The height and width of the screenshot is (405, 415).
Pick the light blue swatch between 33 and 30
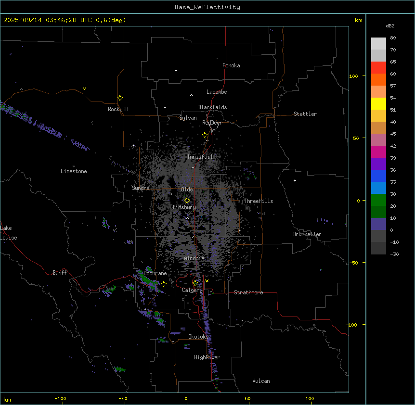(378, 188)
